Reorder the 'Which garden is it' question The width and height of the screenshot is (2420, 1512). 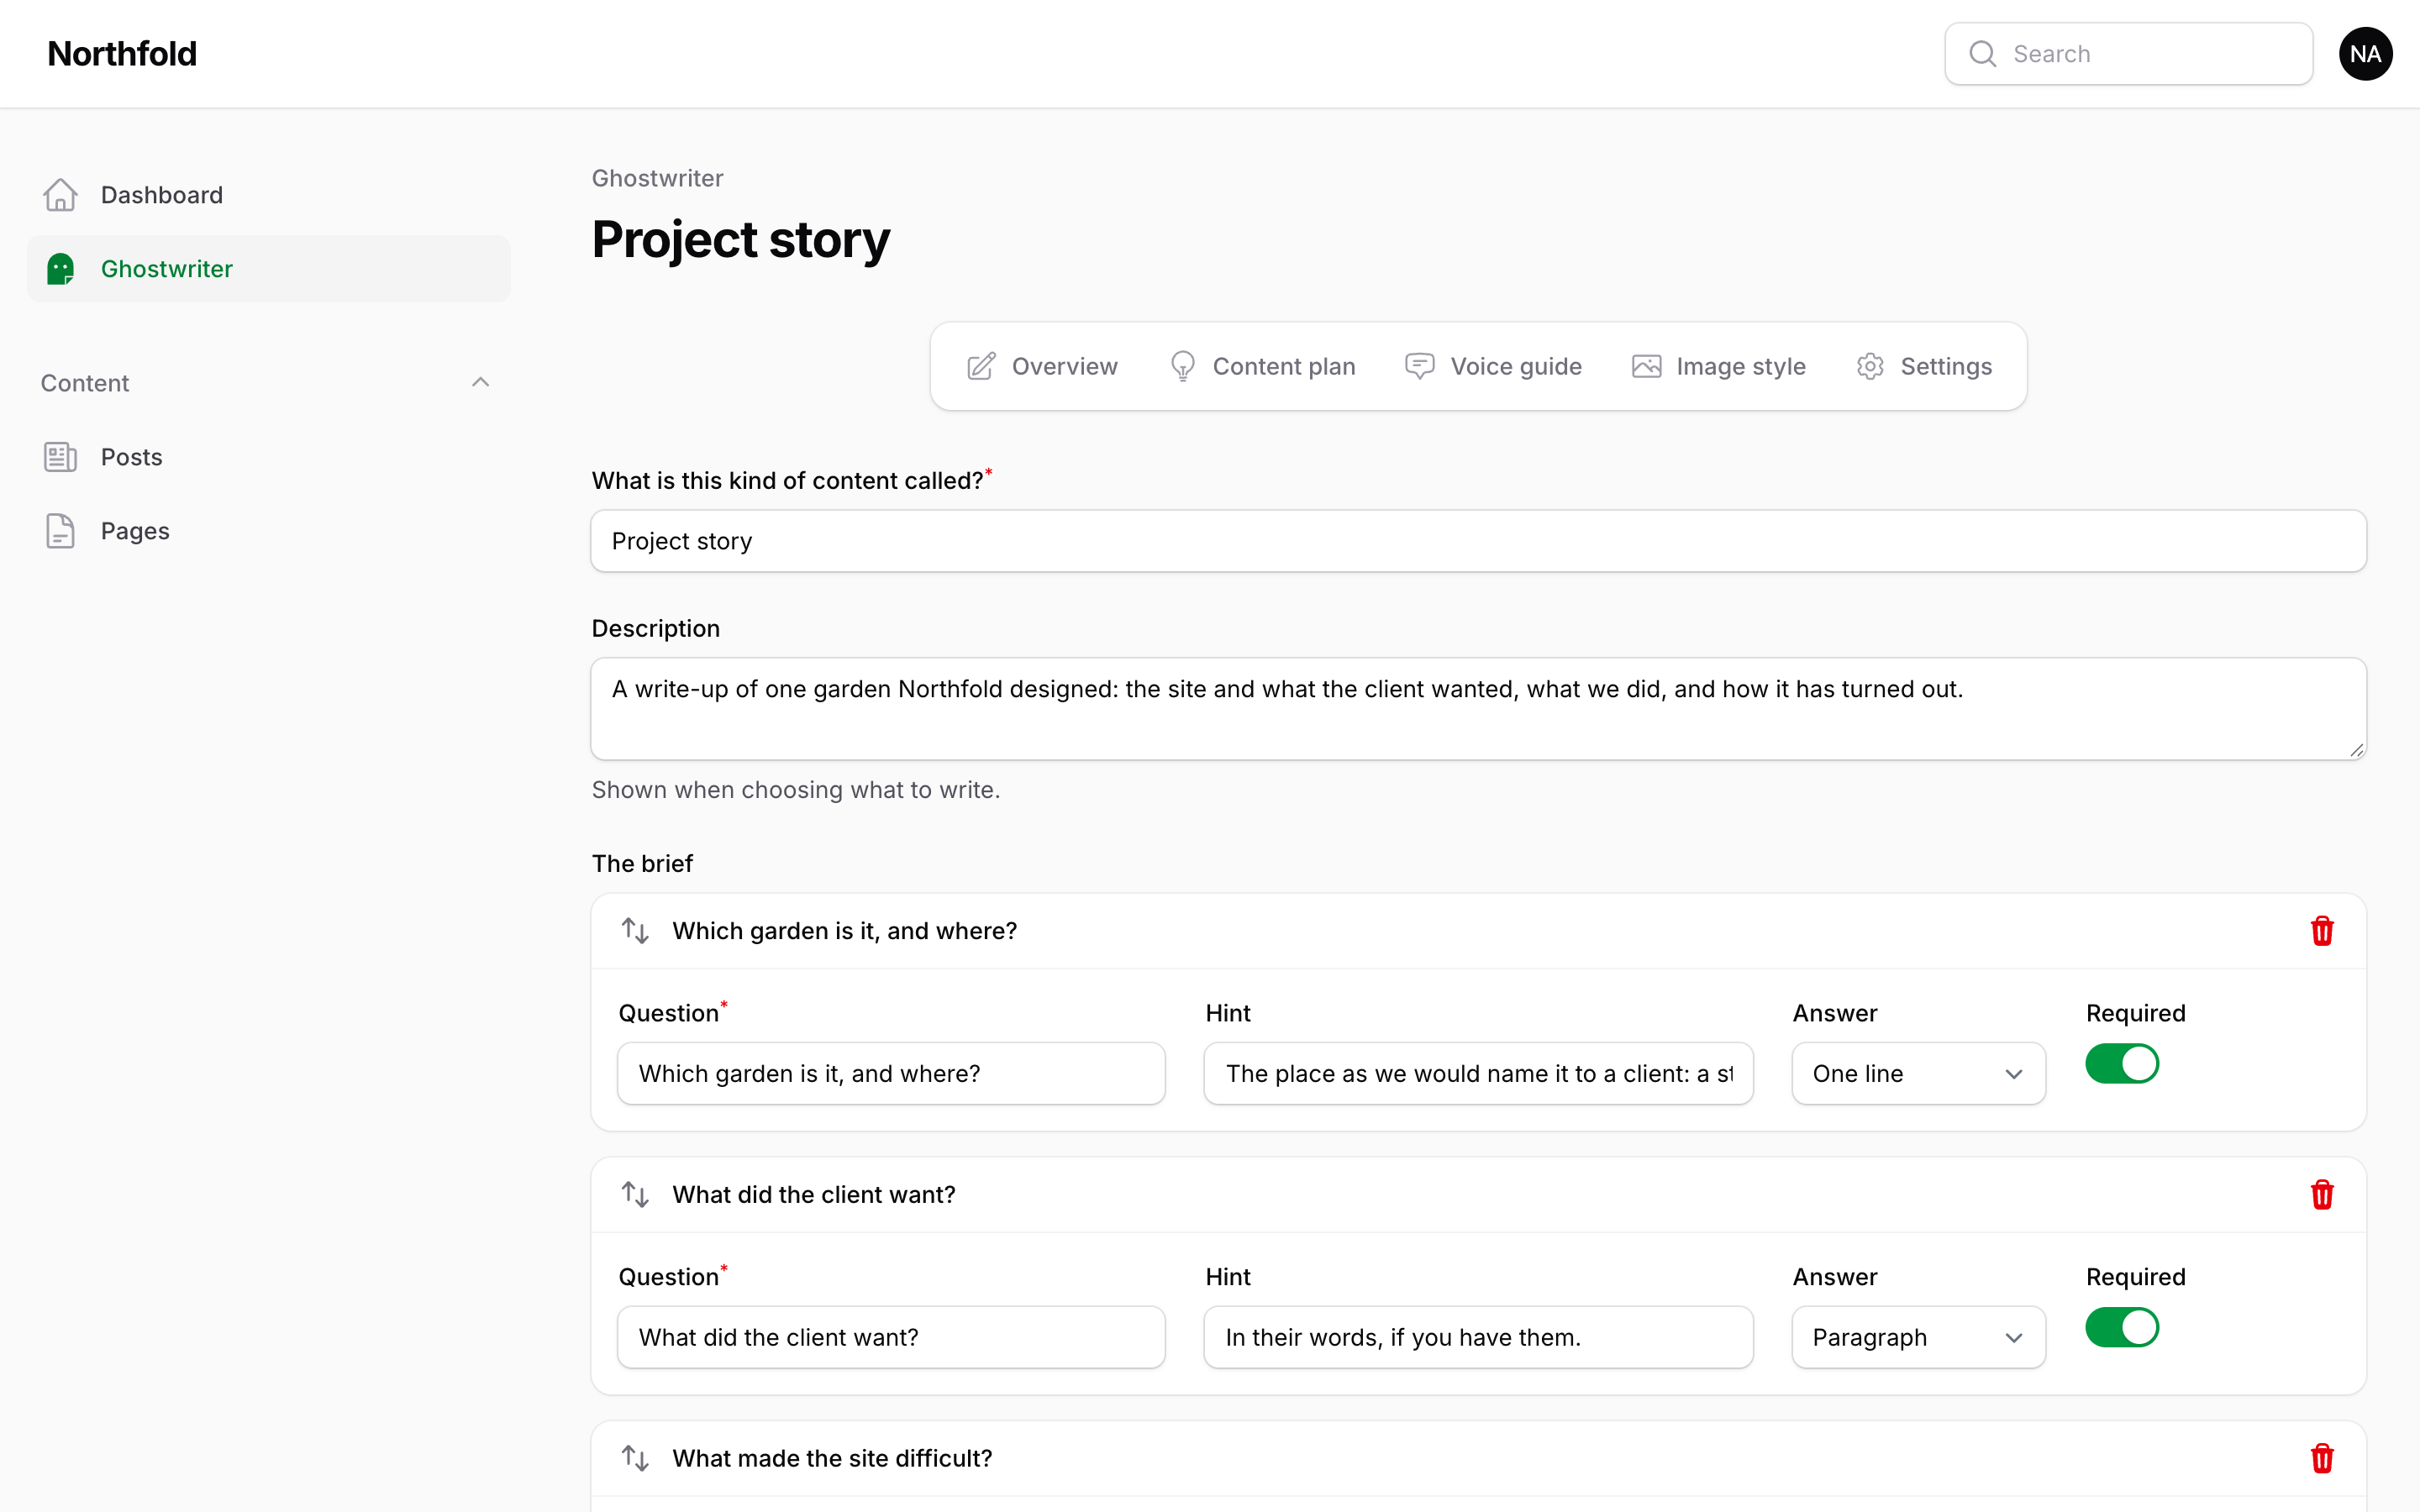[x=635, y=931]
